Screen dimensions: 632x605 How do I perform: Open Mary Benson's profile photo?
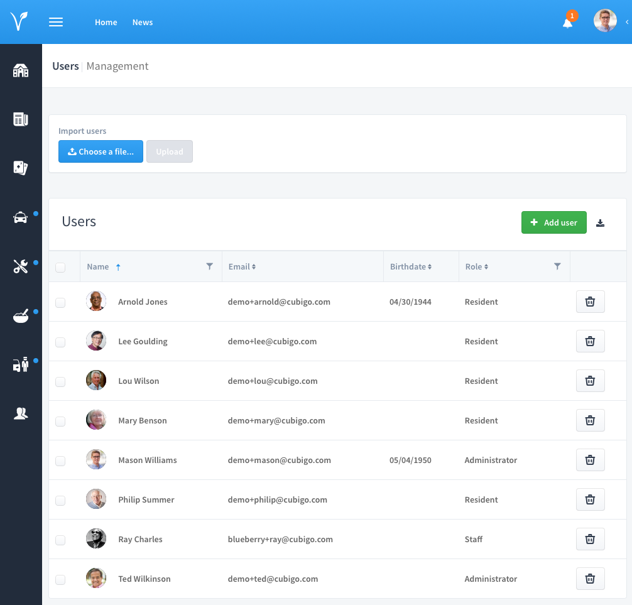click(x=96, y=420)
